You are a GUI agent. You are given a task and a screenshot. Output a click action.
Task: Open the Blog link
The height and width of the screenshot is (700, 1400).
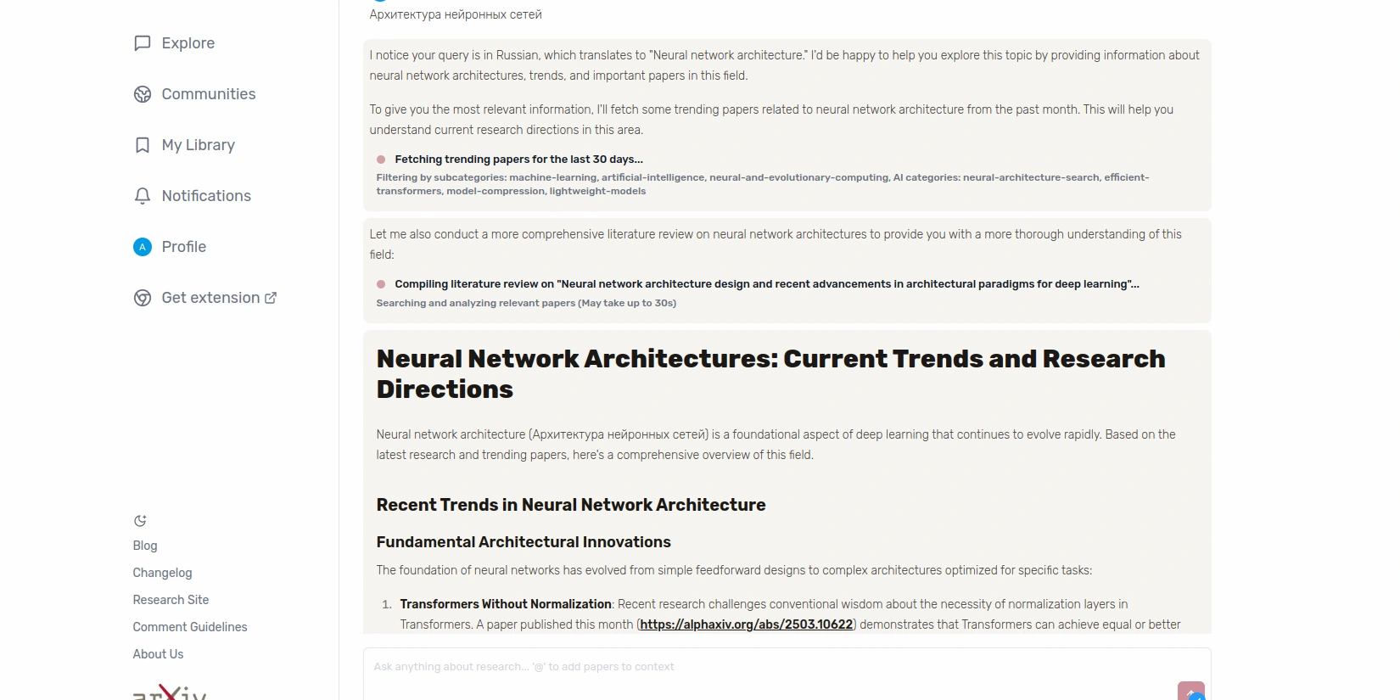point(145,546)
